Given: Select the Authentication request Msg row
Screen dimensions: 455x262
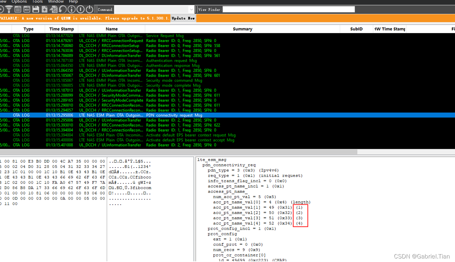Looking at the screenshot, I should pyautogui.click(x=227, y=60).
